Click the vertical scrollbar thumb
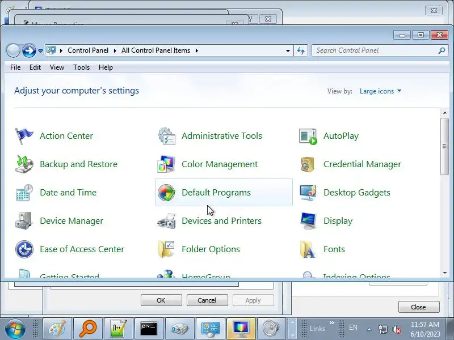The height and width of the screenshot is (340, 454). (x=445, y=146)
